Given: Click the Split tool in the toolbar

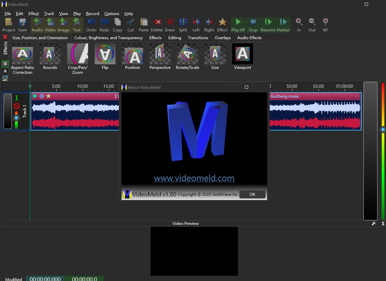Looking at the screenshot, I should pyautogui.click(x=183, y=25).
